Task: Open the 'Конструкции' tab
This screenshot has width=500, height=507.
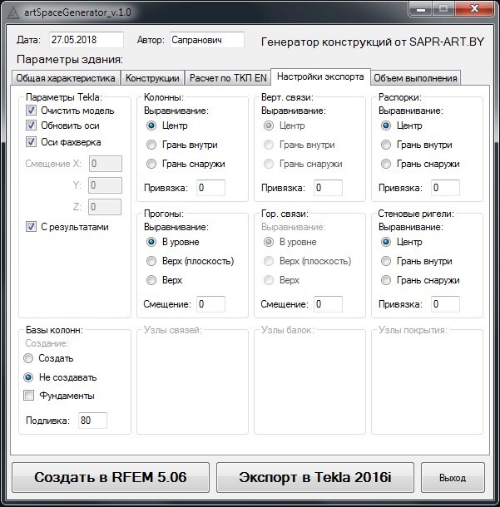Action: click(x=152, y=78)
